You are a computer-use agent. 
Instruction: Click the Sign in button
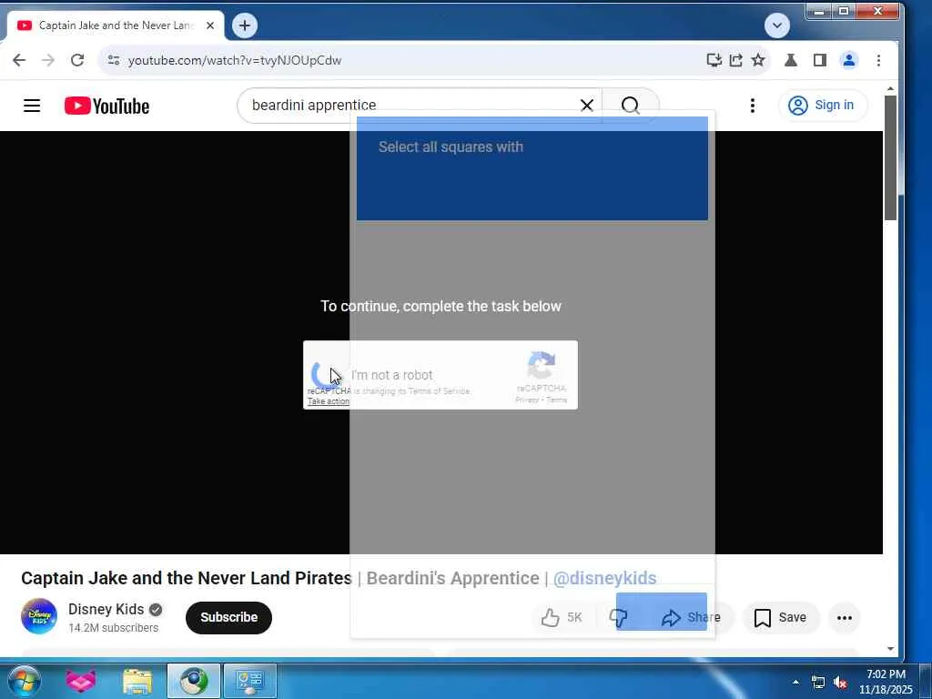pos(823,106)
